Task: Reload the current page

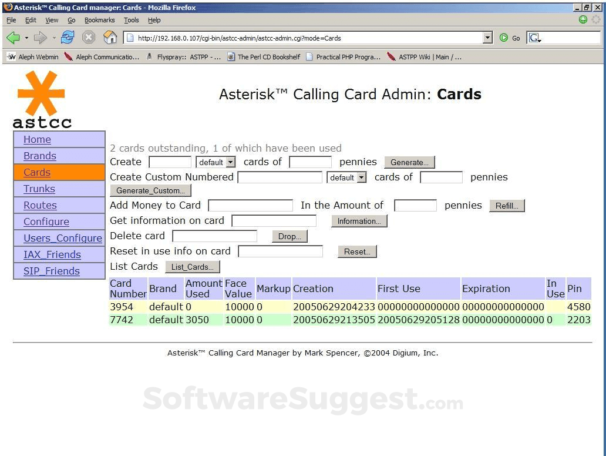Action: pyautogui.click(x=67, y=36)
